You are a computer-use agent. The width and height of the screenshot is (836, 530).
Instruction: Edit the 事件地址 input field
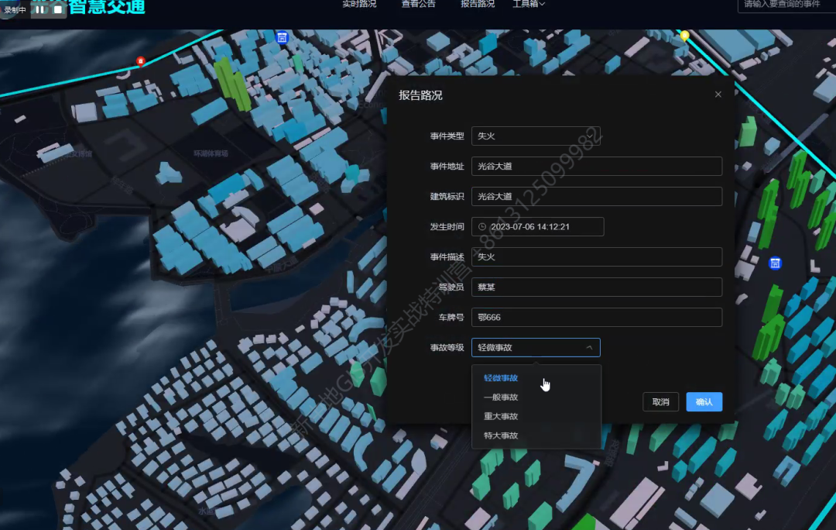point(597,166)
